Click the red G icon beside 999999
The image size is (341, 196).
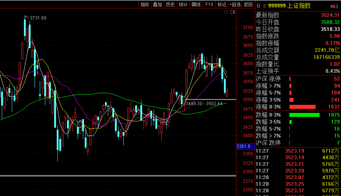click(x=258, y=6)
